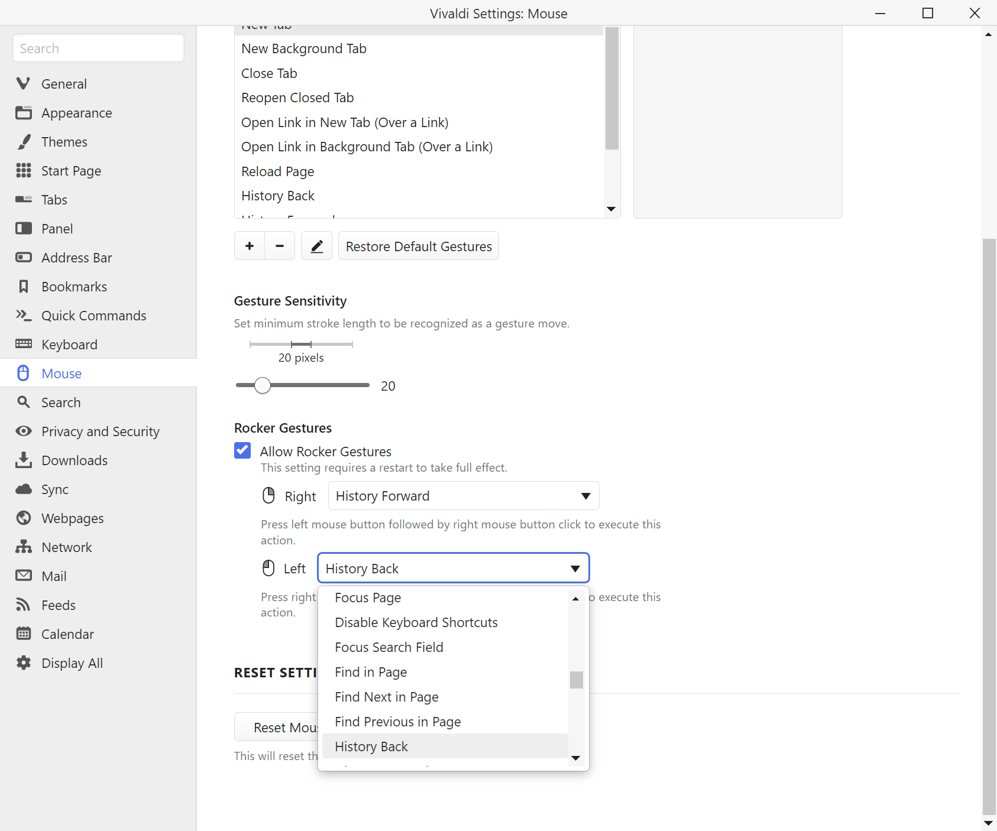
Task: Select Focus Search Field option
Action: coord(389,647)
